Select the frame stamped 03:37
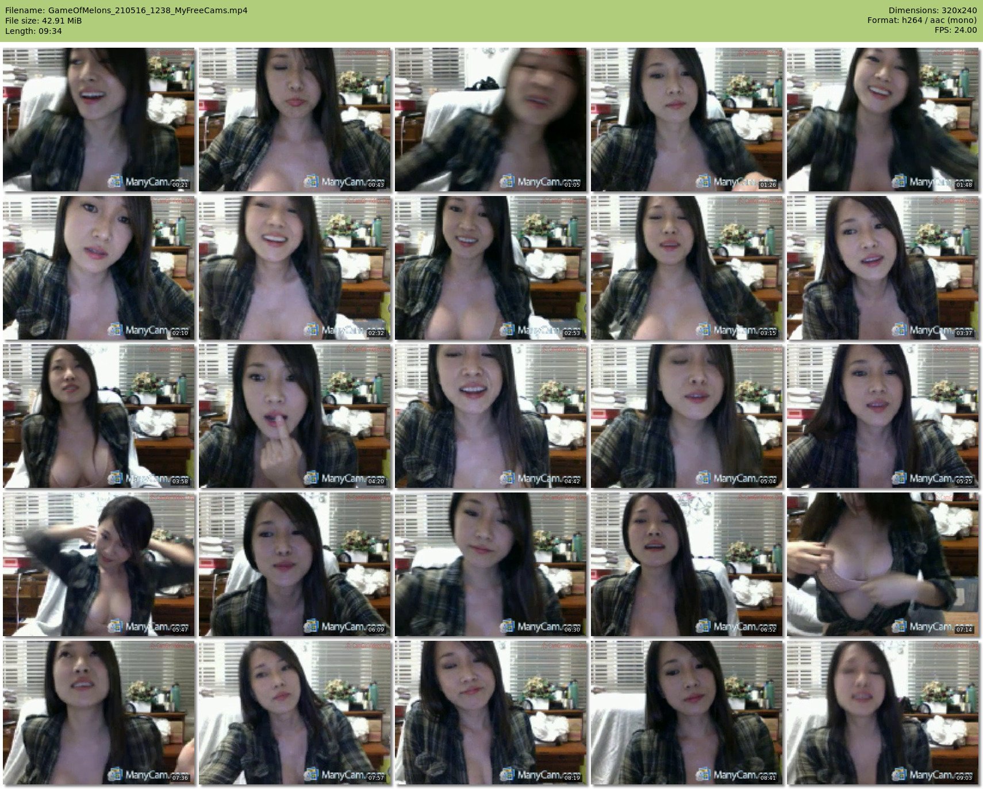This screenshot has width=983, height=789. 883,268
